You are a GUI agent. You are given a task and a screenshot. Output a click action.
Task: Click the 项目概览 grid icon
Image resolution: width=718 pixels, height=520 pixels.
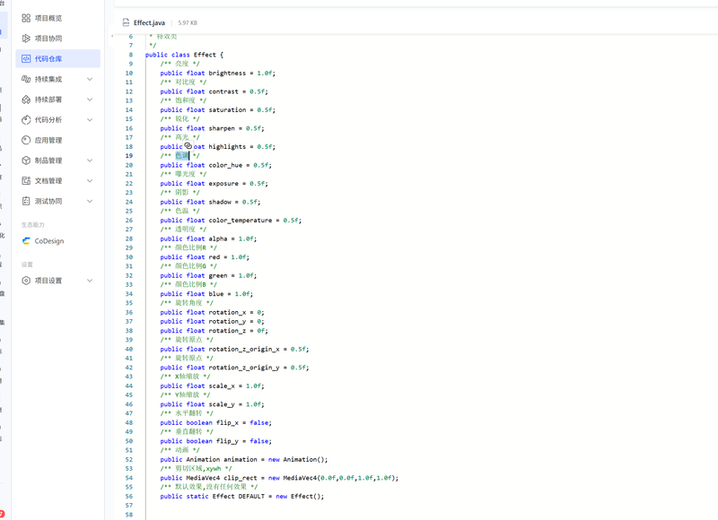pos(26,18)
